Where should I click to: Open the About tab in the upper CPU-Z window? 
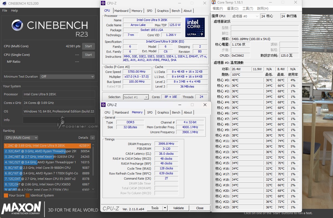[x=188, y=11]
